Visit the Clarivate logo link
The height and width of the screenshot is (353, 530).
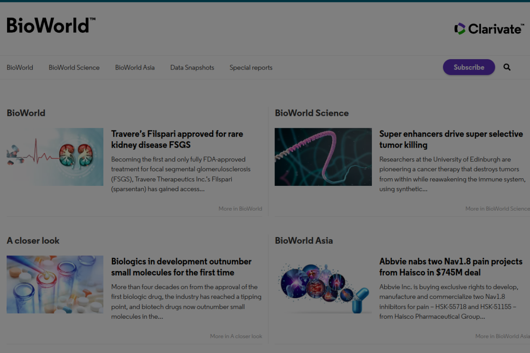pos(489,29)
